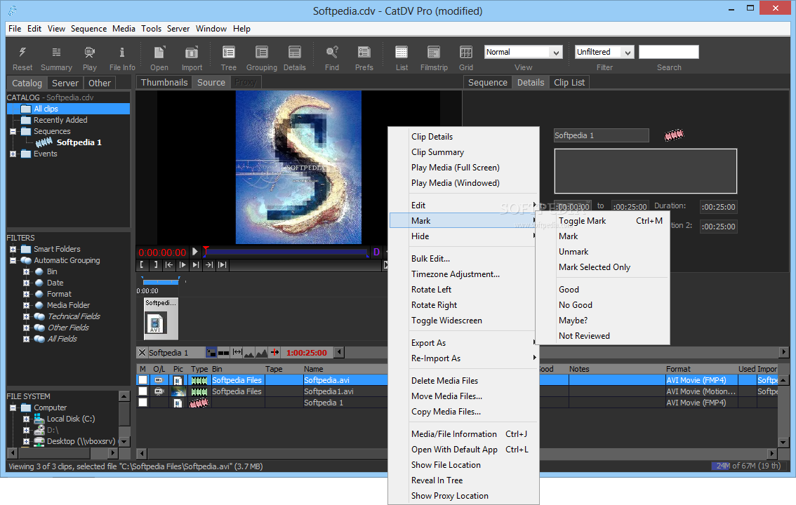Screen dimensions: 796x505
Task: Open Prefs from the toolbar
Action: click(x=364, y=52)
